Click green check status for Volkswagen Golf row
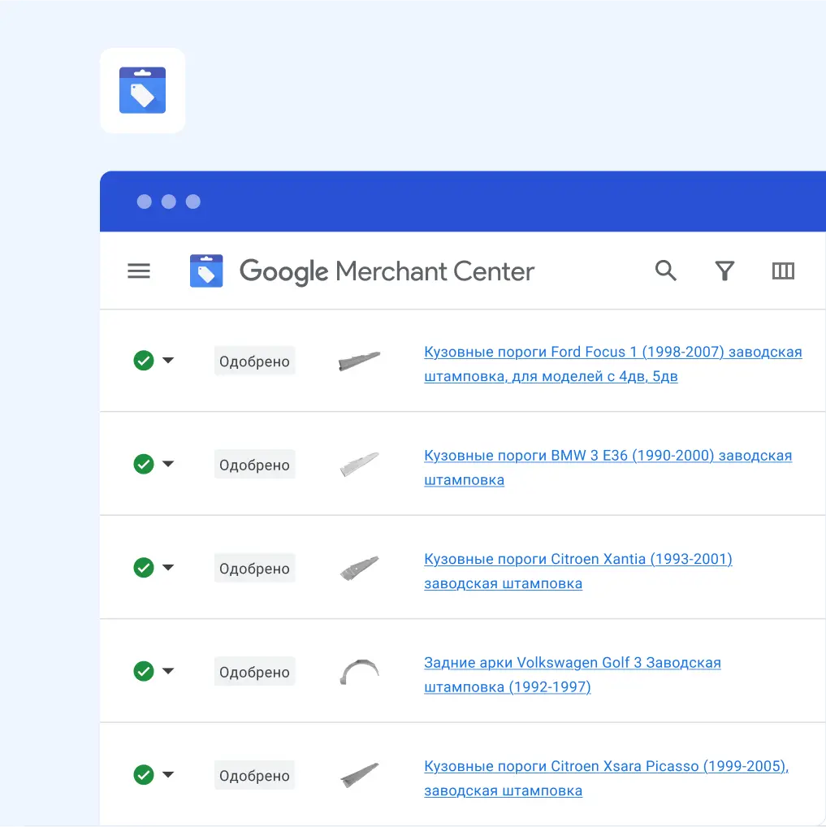The height and width of the screenshot is (827, 826). [144, 671]
